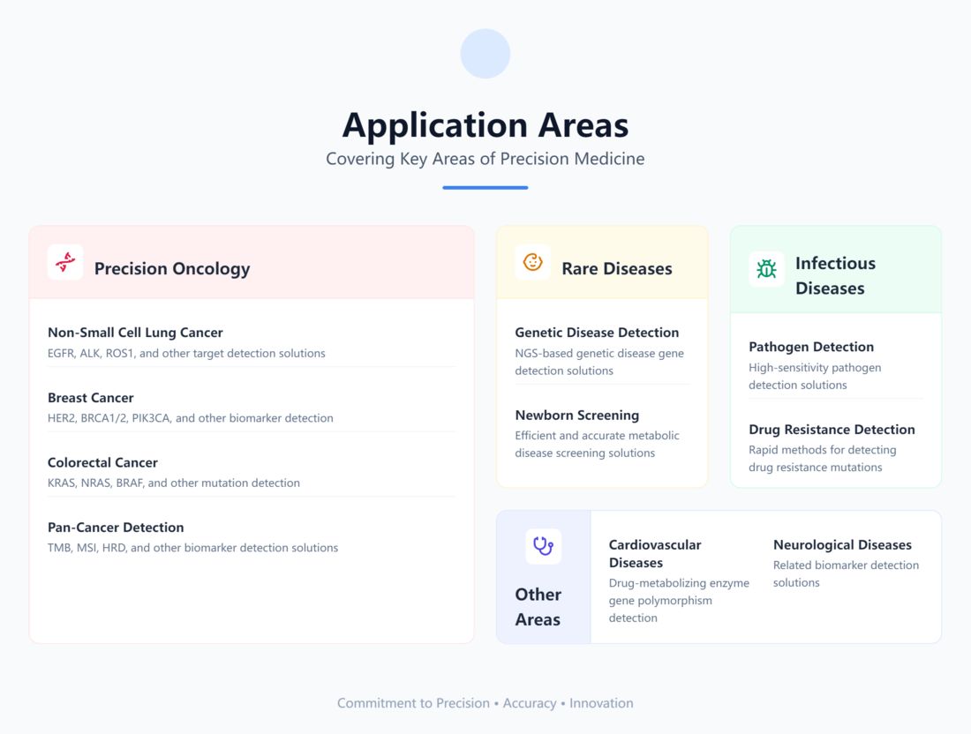Select the Colorectal Cancer entry
Image resolution: width=971 pixels, height=734 pixels.
click(x=102, y=462)
